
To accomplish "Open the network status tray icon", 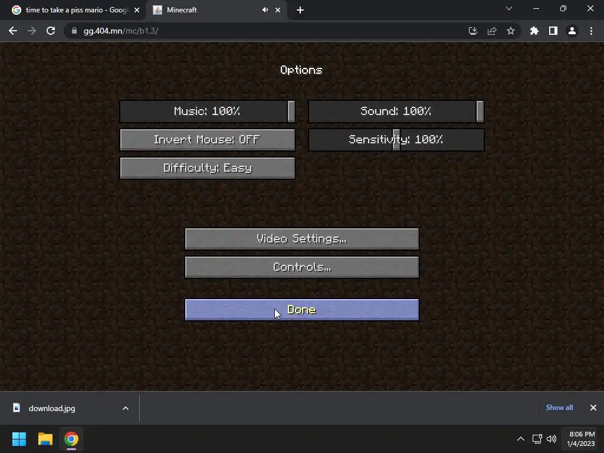I will [x=537, y=439].
